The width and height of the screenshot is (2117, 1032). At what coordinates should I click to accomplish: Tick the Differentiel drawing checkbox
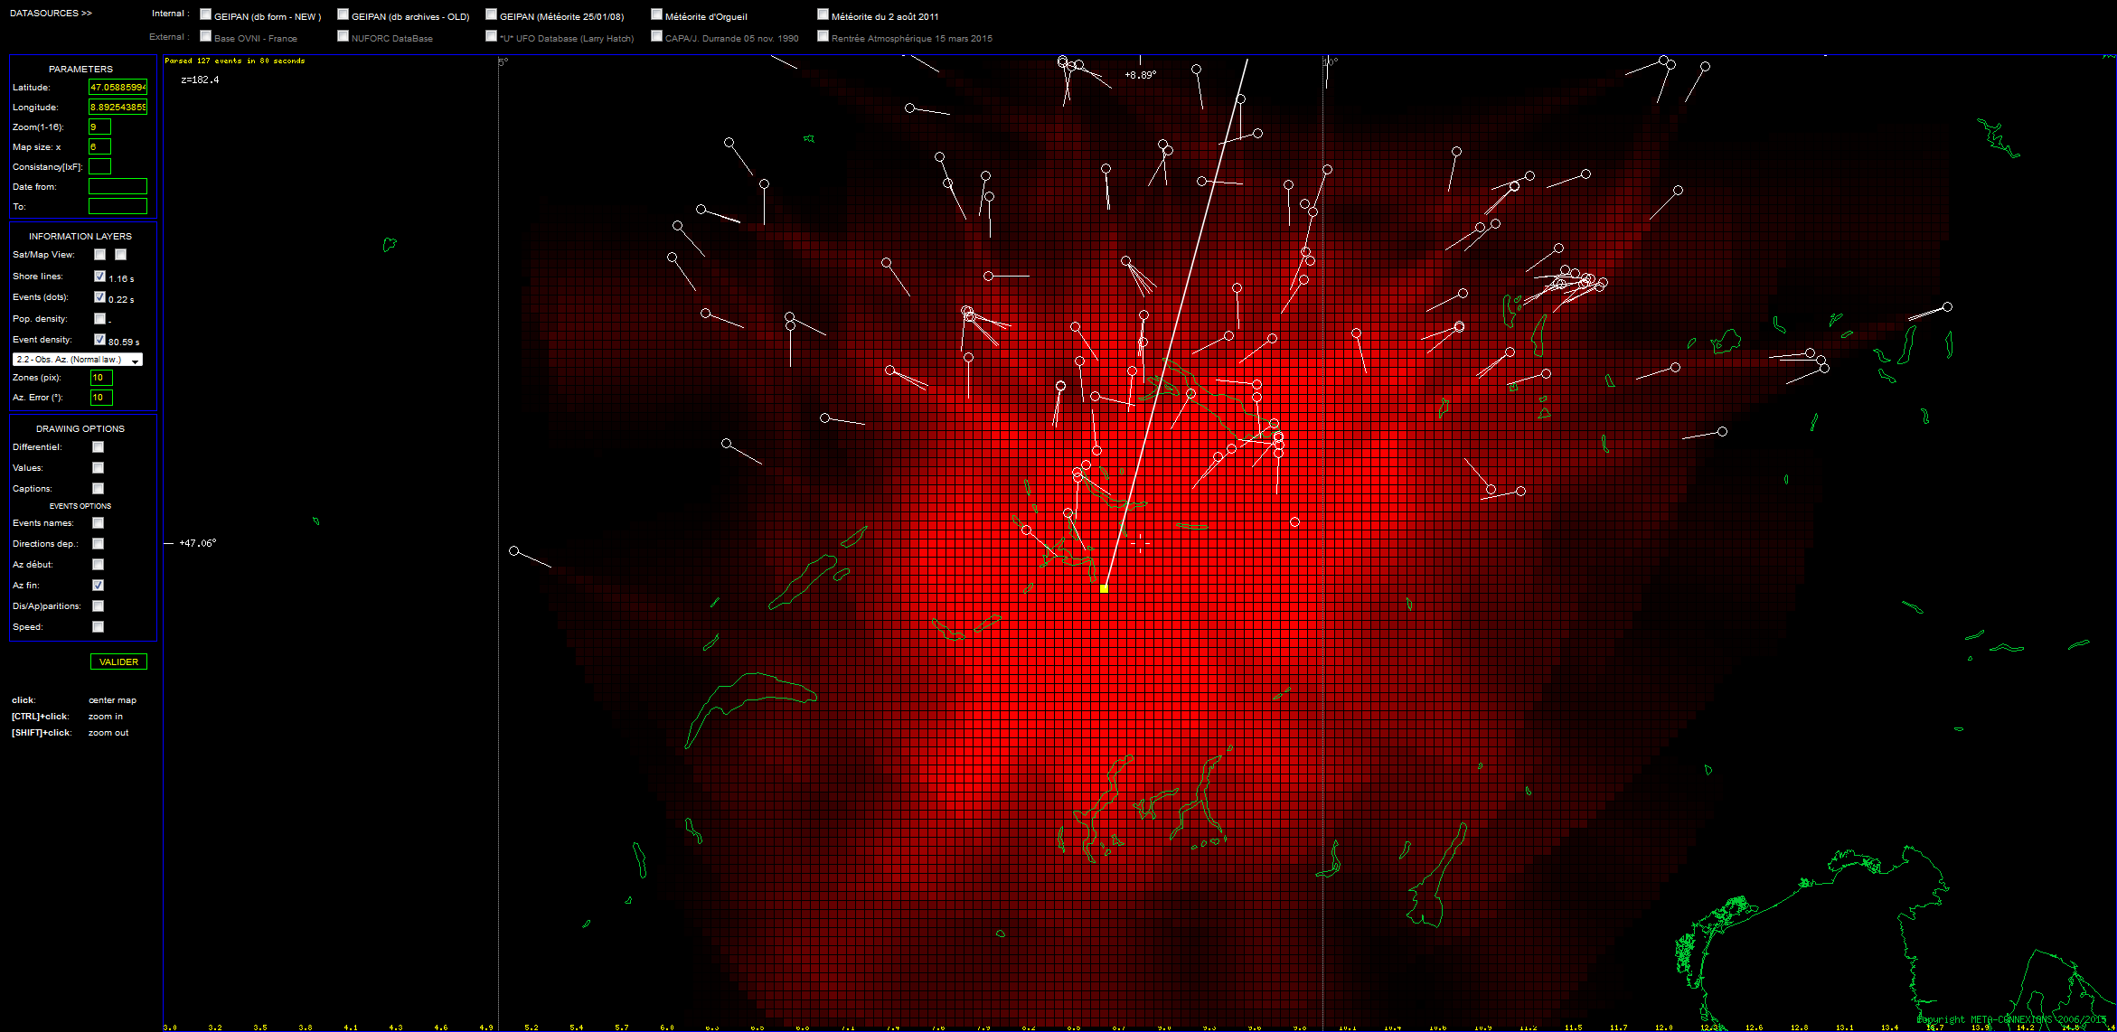pyautogui.click(x=99, y=447)
